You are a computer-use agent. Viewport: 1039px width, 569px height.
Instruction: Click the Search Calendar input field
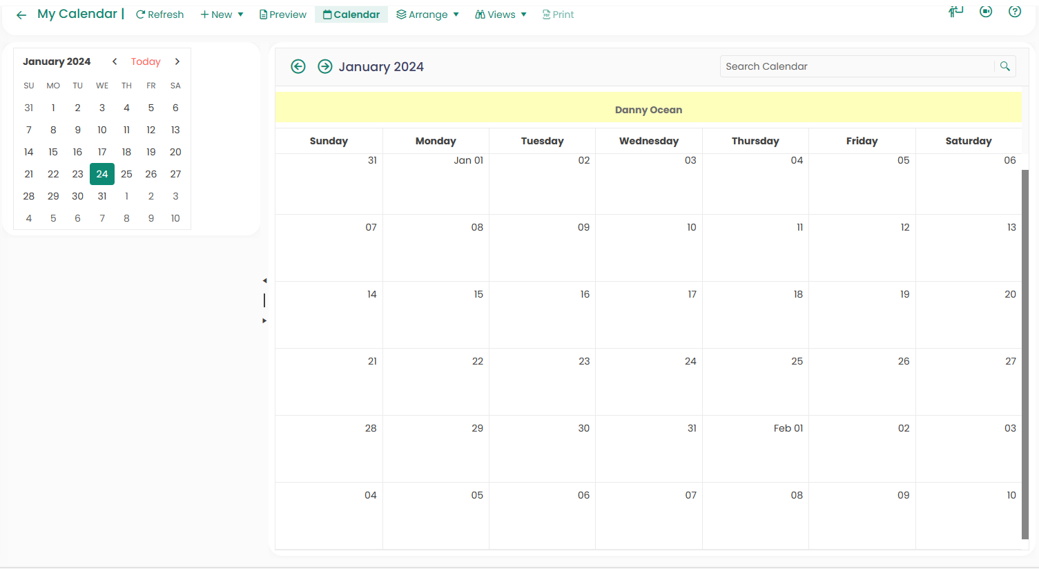(x=856, y=66)
